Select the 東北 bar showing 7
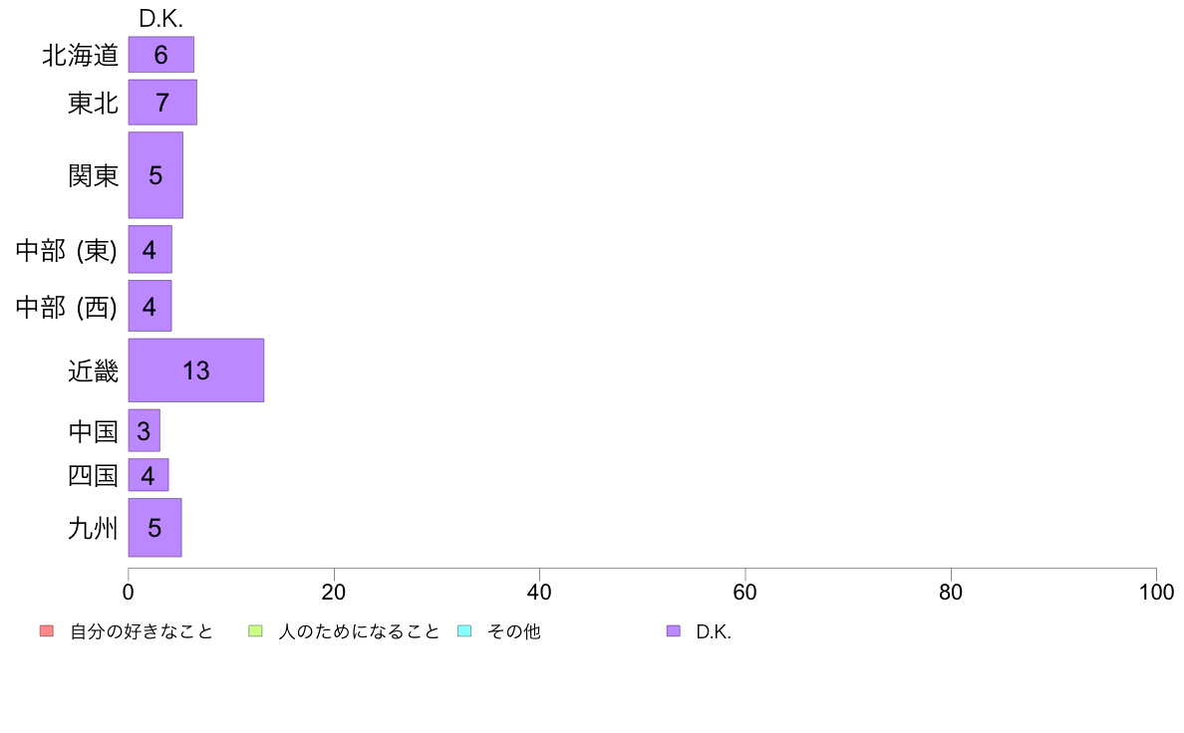The image size is (1184, 733). tap(162, 102)
